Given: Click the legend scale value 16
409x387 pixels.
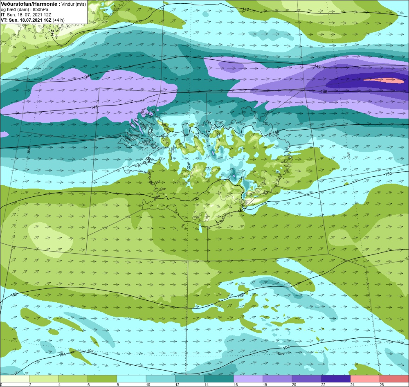Looking at the screenshot, I should tap(236, 385).
